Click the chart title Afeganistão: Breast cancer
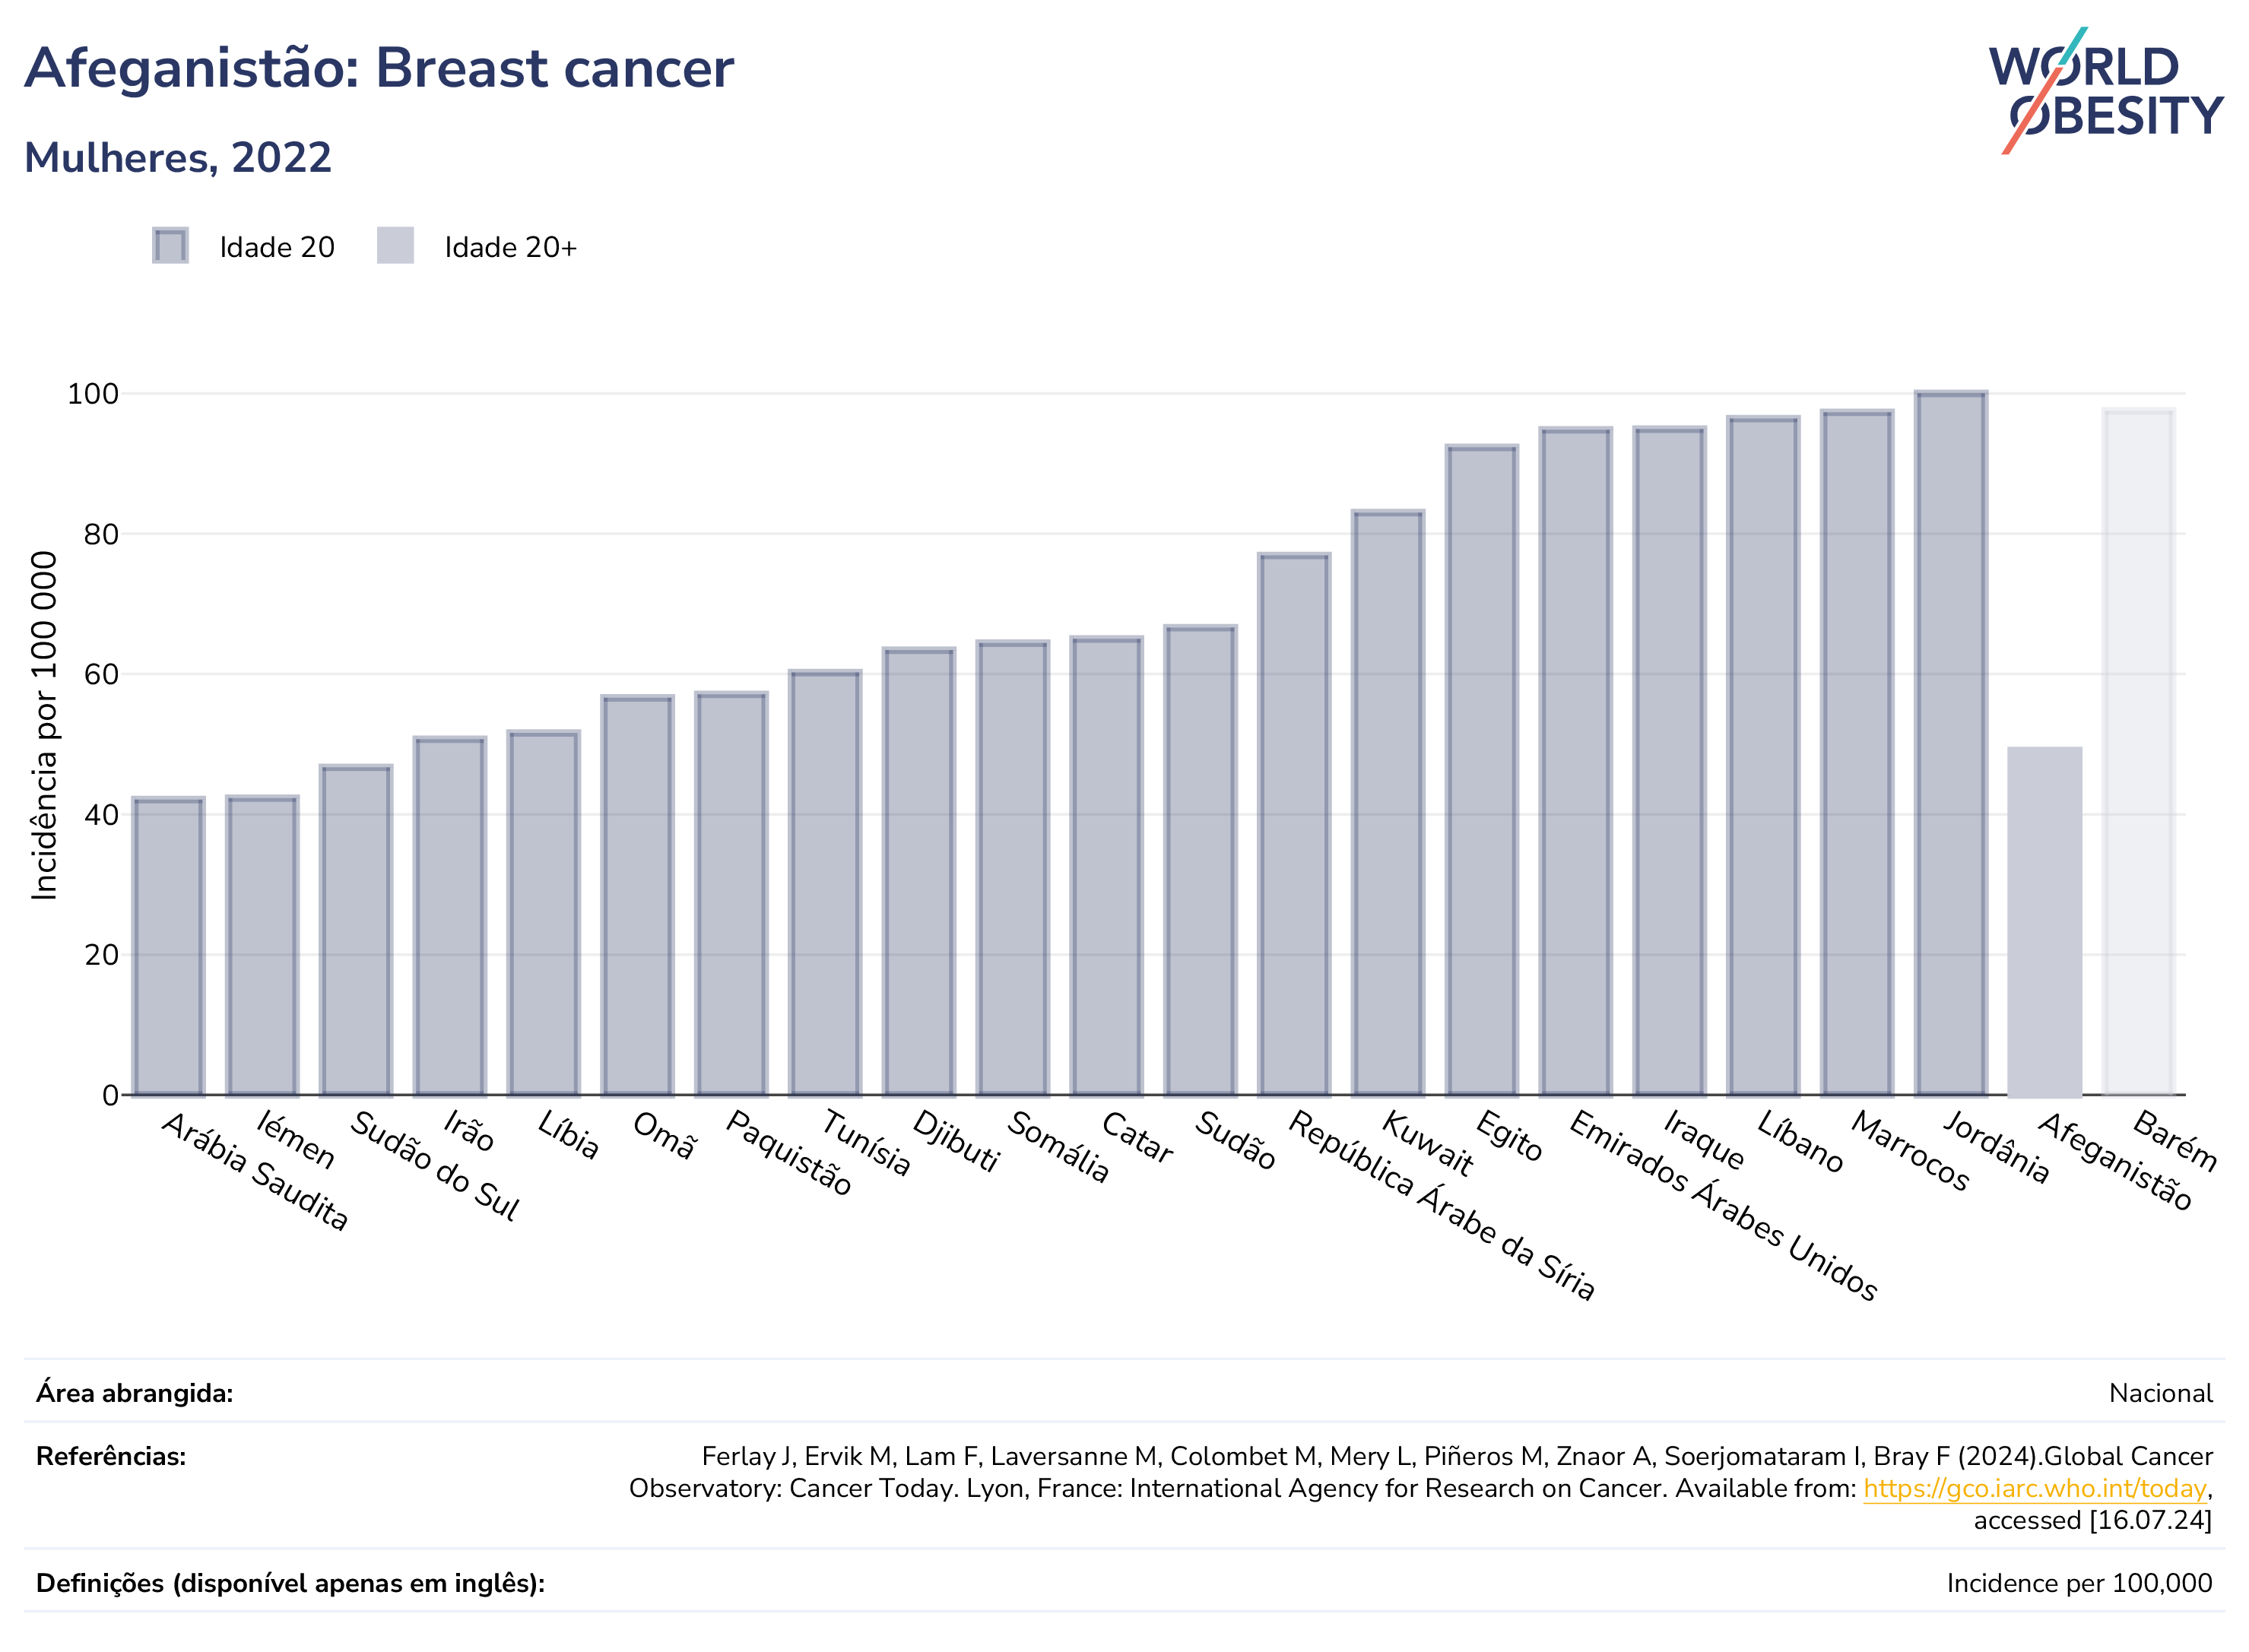 pos(379,68)
